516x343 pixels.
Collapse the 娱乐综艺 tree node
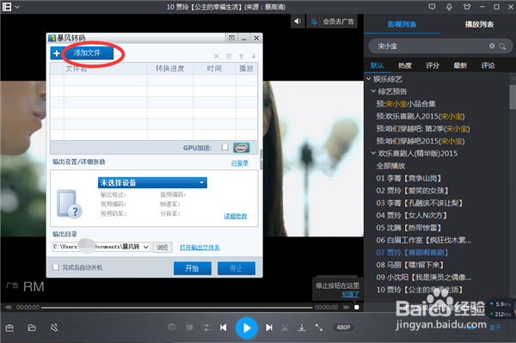[x=369, y=79]
